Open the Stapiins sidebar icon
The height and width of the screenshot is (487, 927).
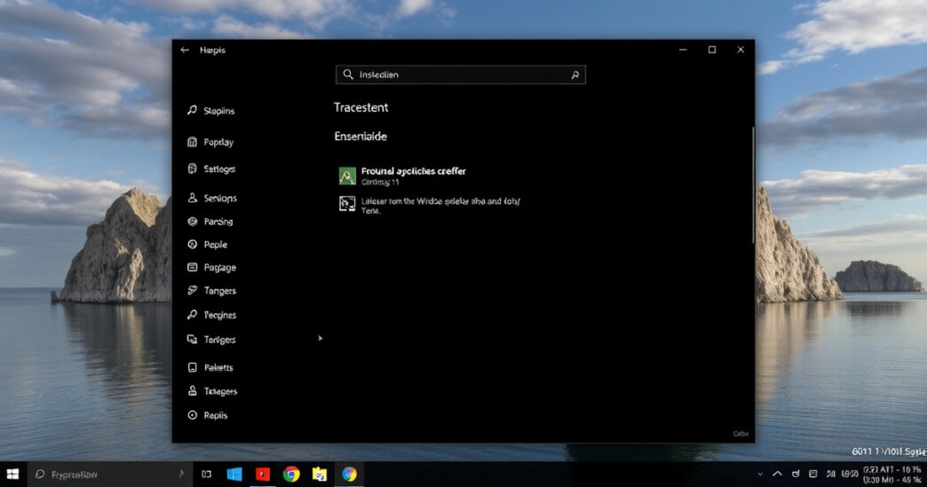(192, 111)
